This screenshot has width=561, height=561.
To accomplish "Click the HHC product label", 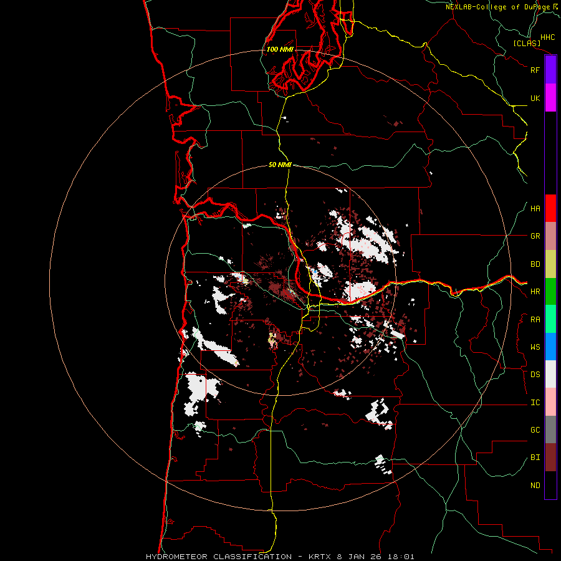I will 548,37.
